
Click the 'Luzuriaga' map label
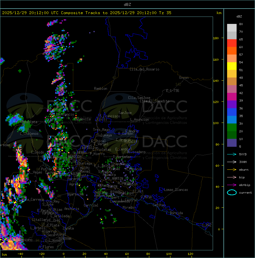coord(83,163)
